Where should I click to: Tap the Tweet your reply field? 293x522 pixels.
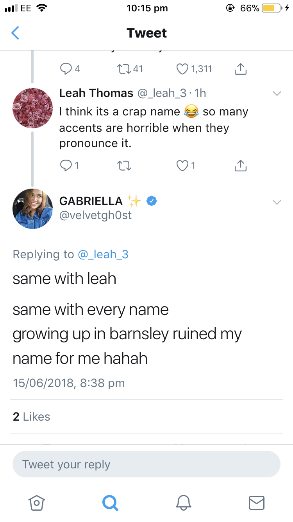tap(146, 464)
